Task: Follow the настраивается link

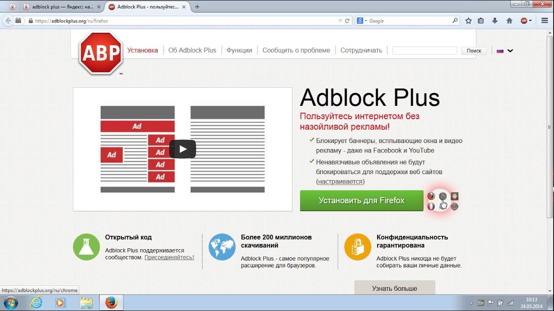Action: [340, 181]
